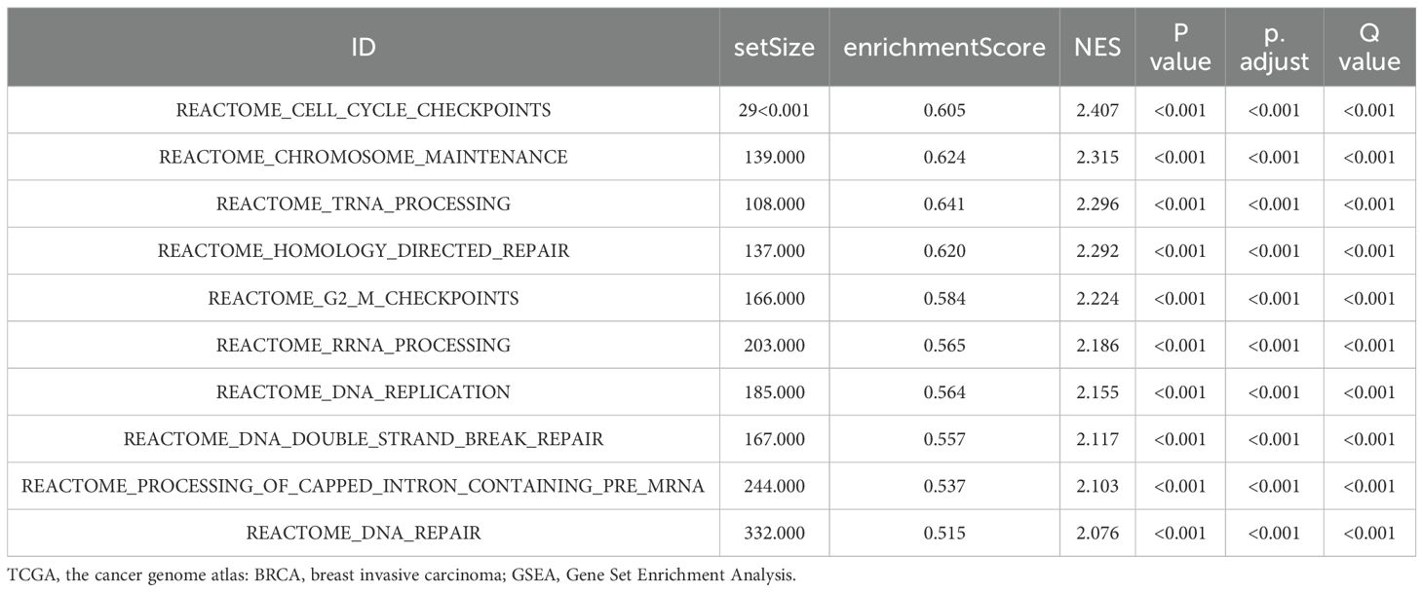
Task: Click REACTOME_DNA_DOUBLE_STRAND_BREAK_REPAIR cell
Action: (364, 439)
